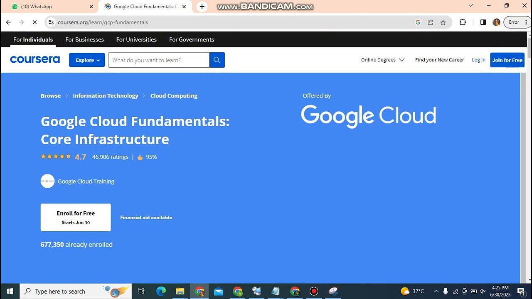Click the taskbar search box
Viewport: 532px width, 299px height.
pyautogui.click(x=76, y=291)
